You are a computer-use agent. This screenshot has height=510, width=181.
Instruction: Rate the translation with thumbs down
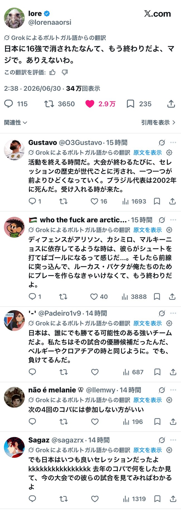pos(65,72)
